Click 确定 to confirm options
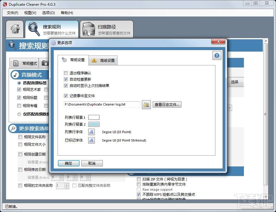This screenshot has height=212, width=276. (68, 163)
